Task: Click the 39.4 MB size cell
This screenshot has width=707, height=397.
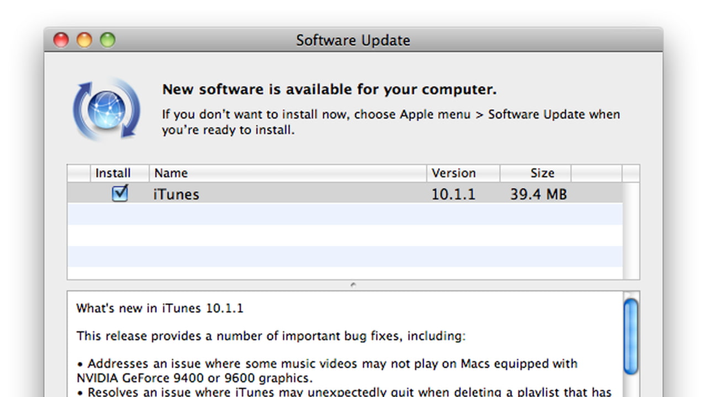Action: click(539, 194)
